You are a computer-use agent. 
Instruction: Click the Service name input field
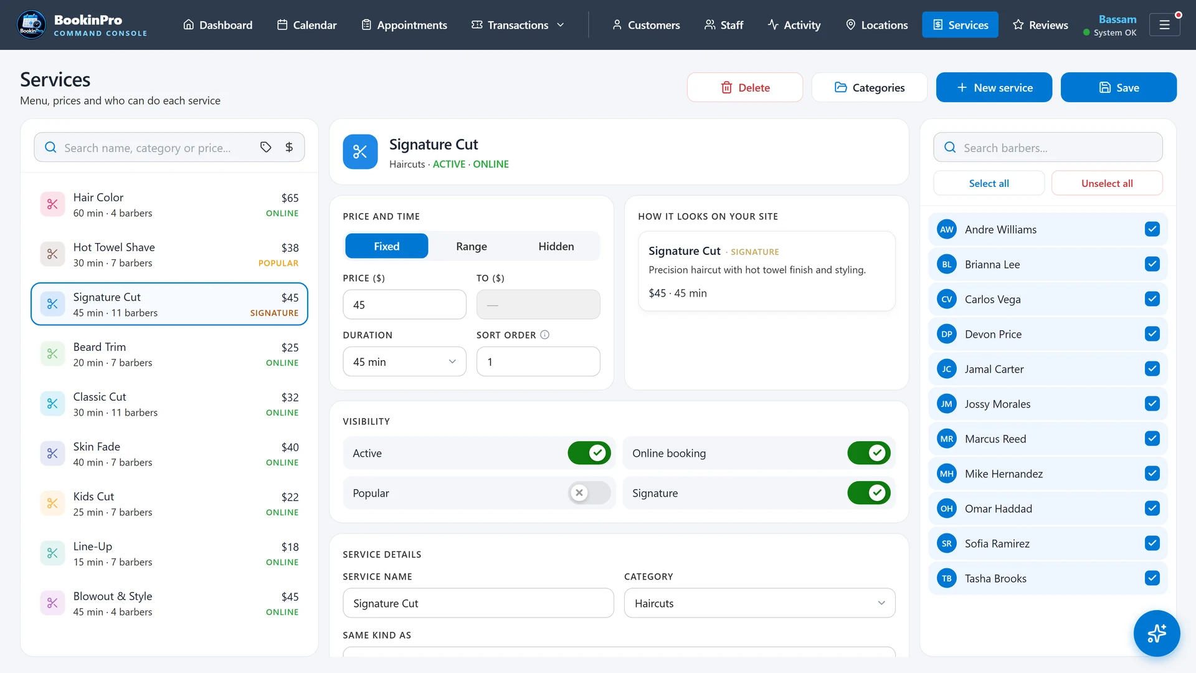coord(478,603)
